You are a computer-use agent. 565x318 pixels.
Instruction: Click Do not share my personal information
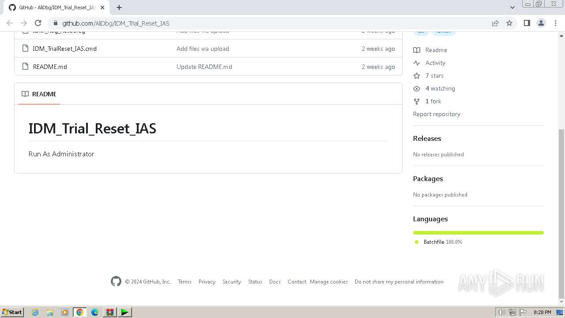(399, 282)
